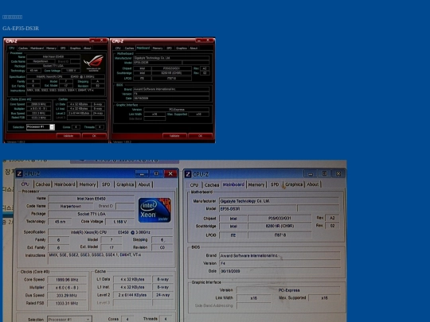Select Graphics tab in the gray CPU window
This screenshot has width=430, height=322.
click(x=125, y=184)
